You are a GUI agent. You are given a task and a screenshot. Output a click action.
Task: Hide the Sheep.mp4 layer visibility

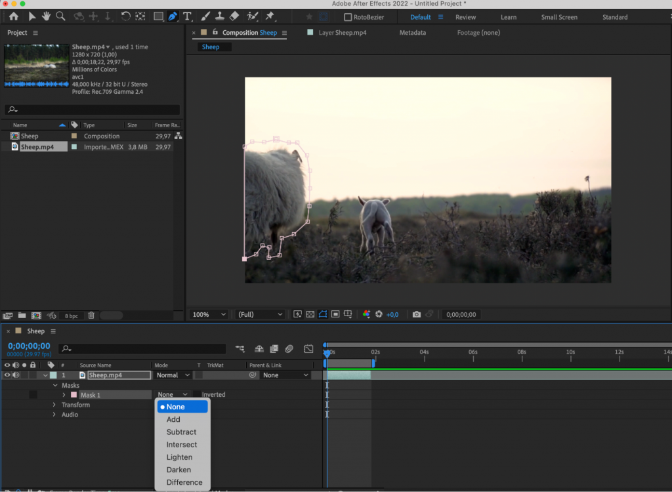(7, 375)
